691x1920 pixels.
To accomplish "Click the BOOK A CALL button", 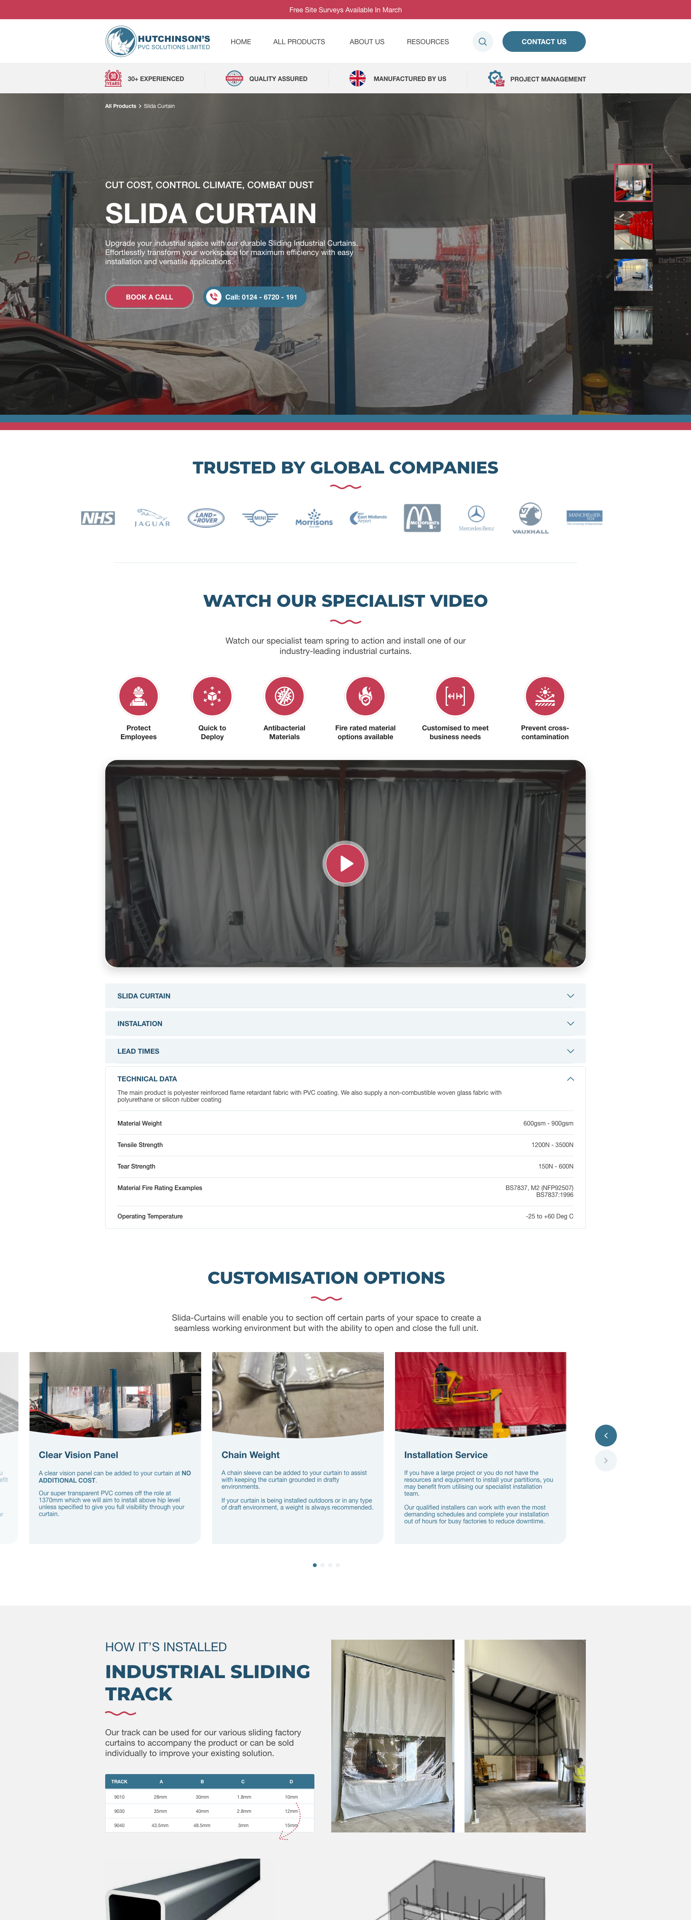I will coord(149,297).
